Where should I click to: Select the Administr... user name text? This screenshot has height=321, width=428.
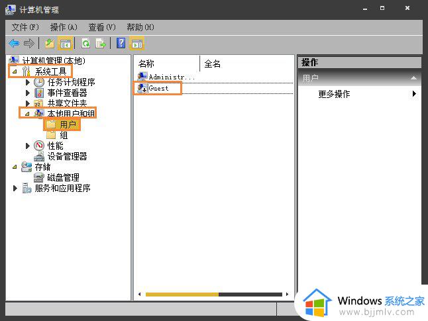(172, 77)
